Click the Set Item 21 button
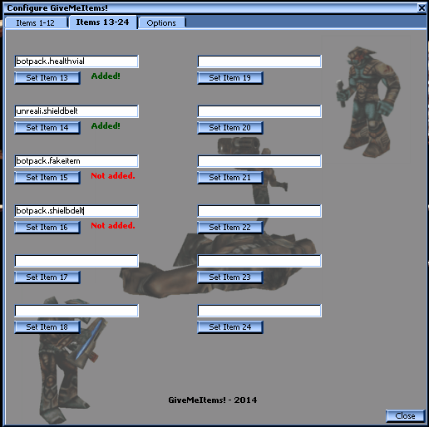The height and width of the screenshot is (427, 429). tap(230, 178)
